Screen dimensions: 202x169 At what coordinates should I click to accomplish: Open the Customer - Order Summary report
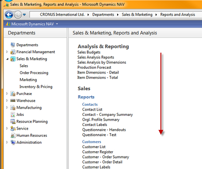[x=105, y=157]
